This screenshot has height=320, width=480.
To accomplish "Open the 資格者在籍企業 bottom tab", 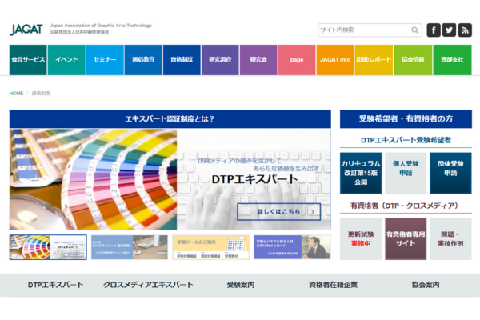I will coord(333,285).
